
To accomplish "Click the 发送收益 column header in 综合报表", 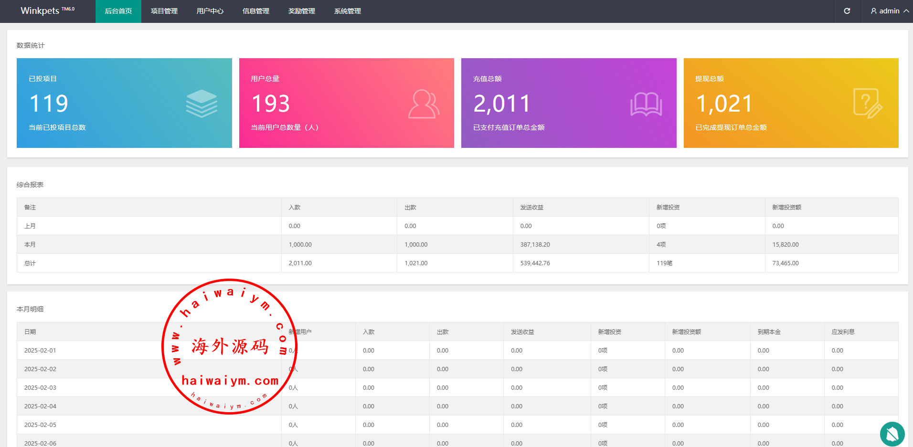I will [x=531, y=207].
